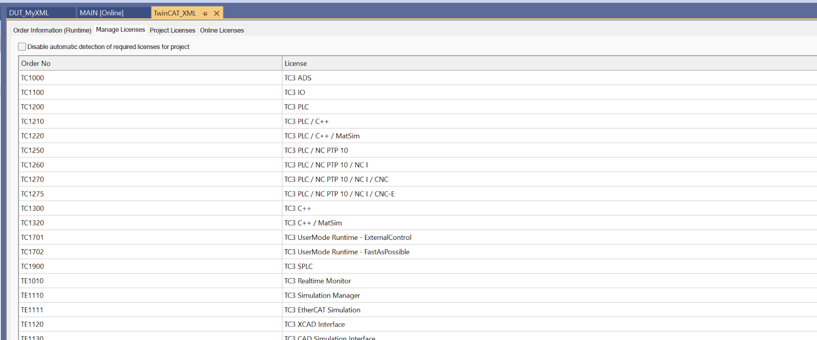The width and height of the screenshot is (817, 340).
Task: Select order number TC1220
Action: pyautogui.click(x=150, y=136)
